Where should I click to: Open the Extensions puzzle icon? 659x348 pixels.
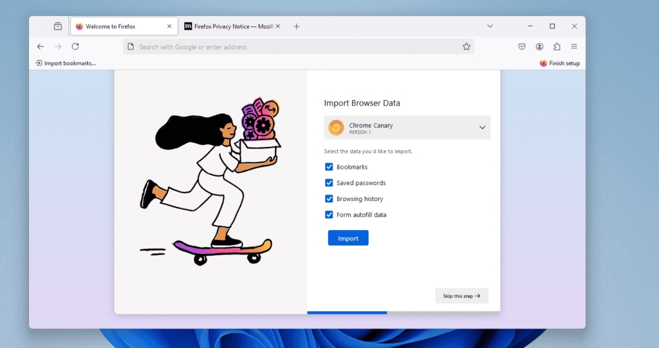pos(557,46)
